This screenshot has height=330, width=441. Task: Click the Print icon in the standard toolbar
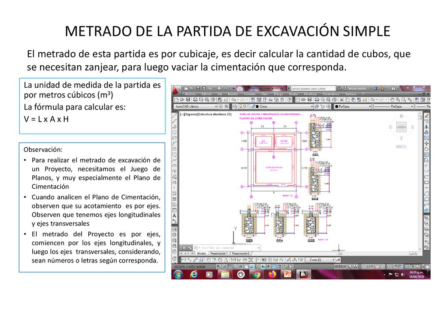click(x=195, y=100)
